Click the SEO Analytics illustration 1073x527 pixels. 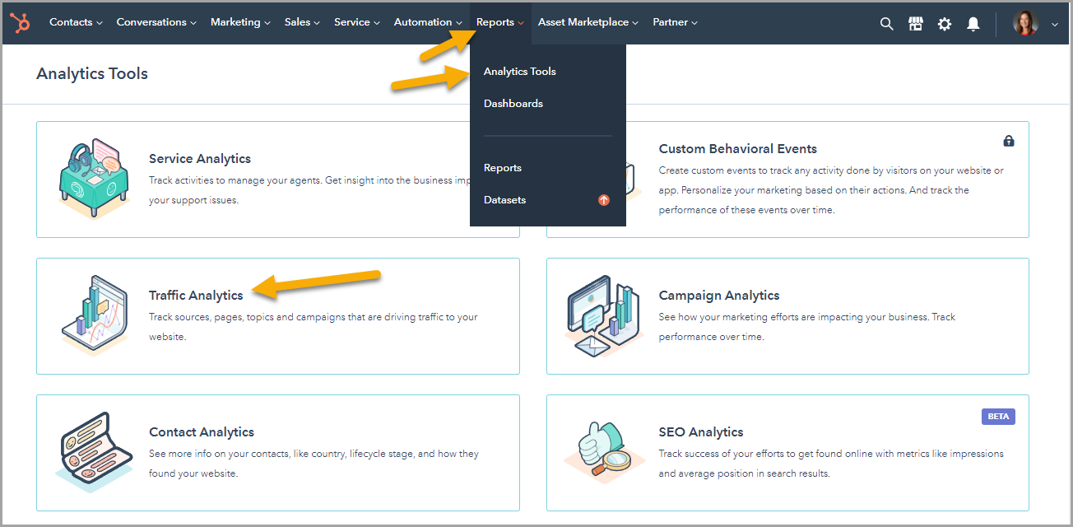tap(605, 453)
